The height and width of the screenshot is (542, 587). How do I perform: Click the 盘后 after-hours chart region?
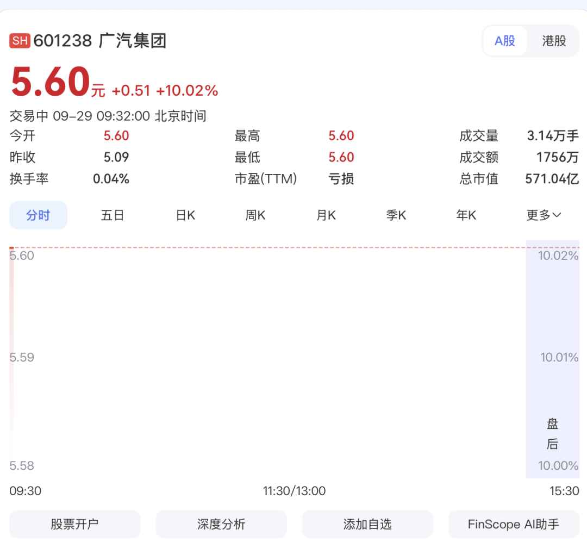tap(553, 359)
